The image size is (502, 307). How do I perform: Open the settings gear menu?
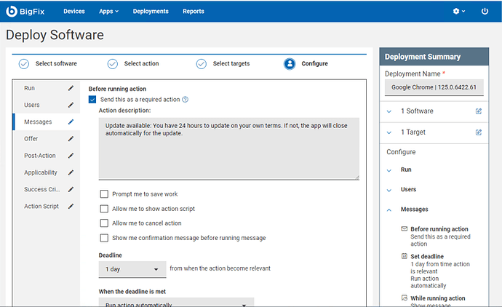tap(458, 12)
